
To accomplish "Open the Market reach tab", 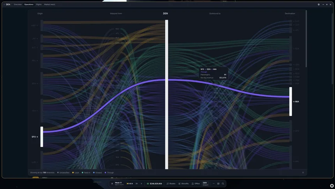I will tap(49, 4).
